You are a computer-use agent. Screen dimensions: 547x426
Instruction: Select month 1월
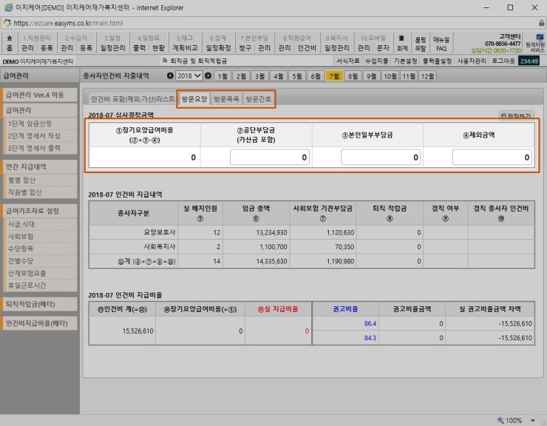pos(222,75)
